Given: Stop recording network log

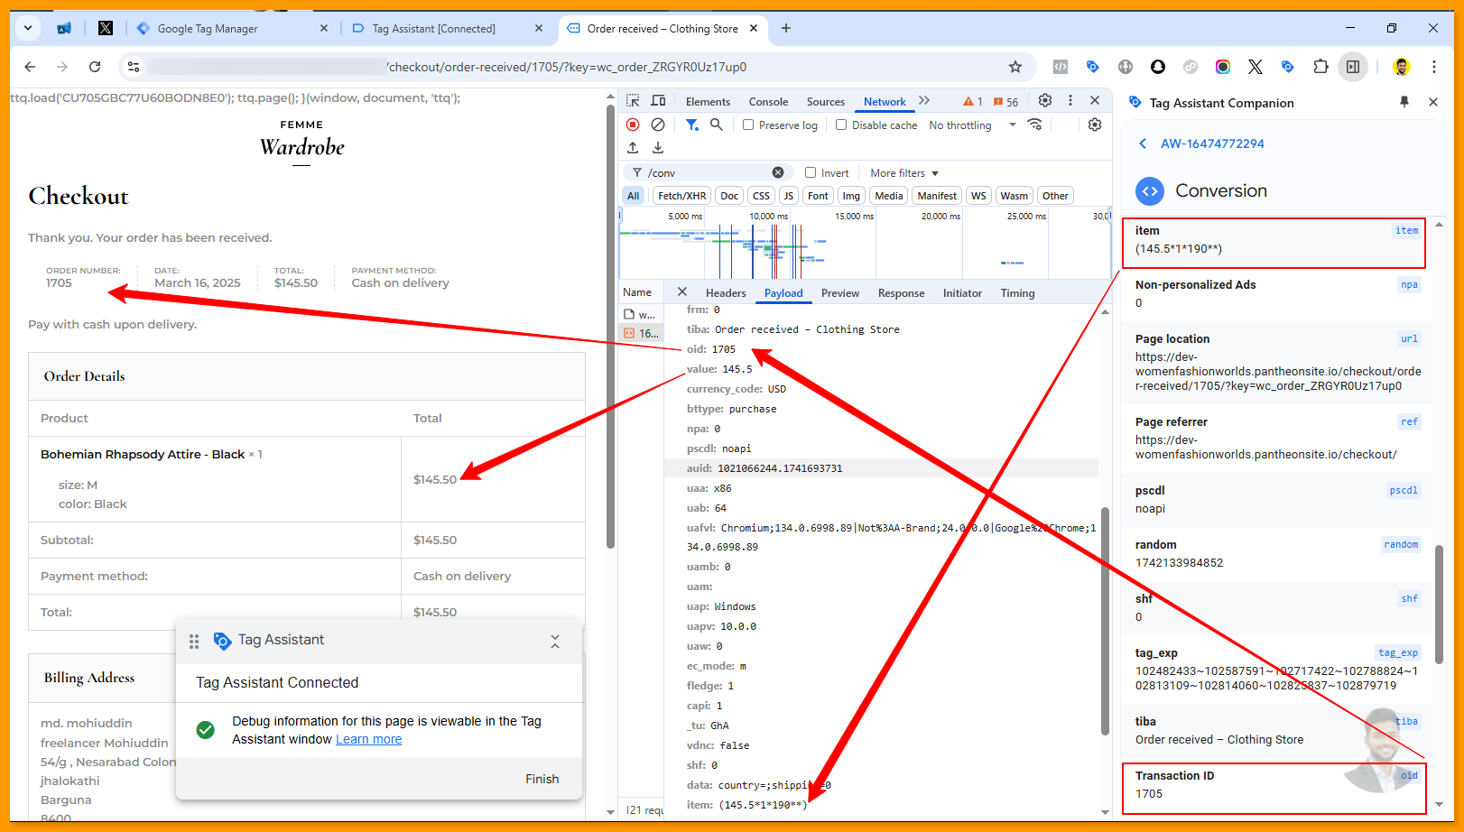Looking at the screenshot, I should coord(633,125).
